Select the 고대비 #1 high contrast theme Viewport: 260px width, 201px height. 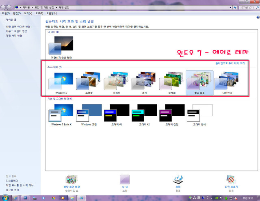(117, 115)
